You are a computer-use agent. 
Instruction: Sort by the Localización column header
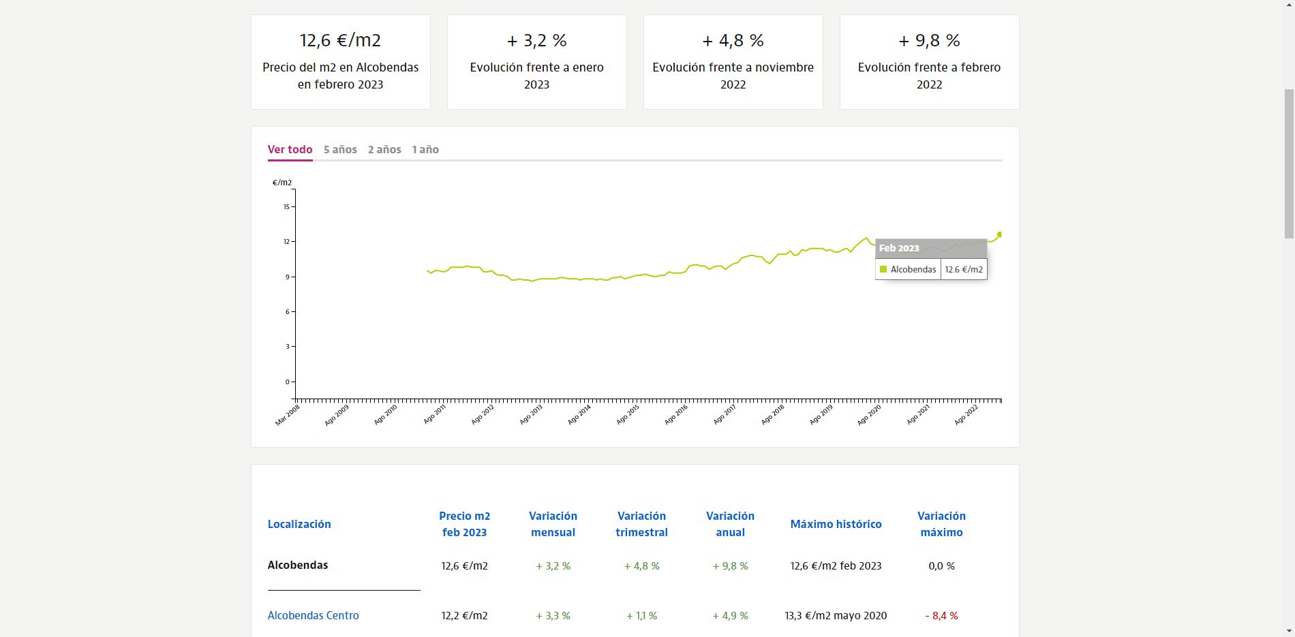[x=299, y=524]
